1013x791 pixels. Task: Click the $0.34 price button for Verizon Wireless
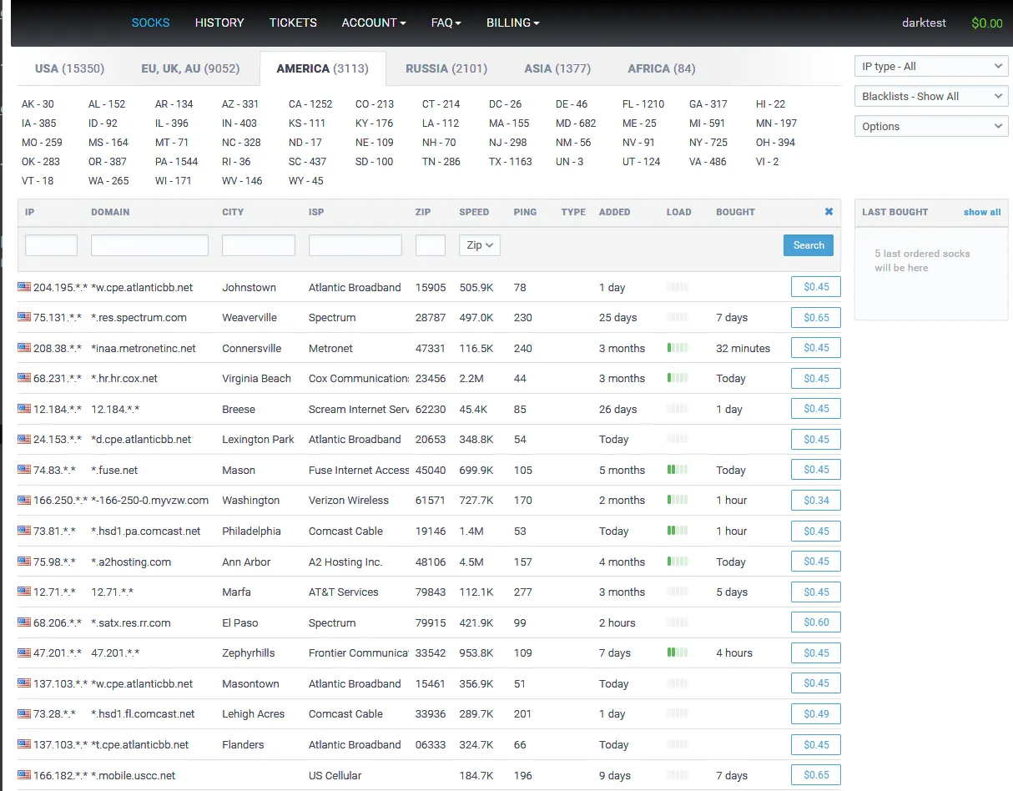[x=815, y=501]
